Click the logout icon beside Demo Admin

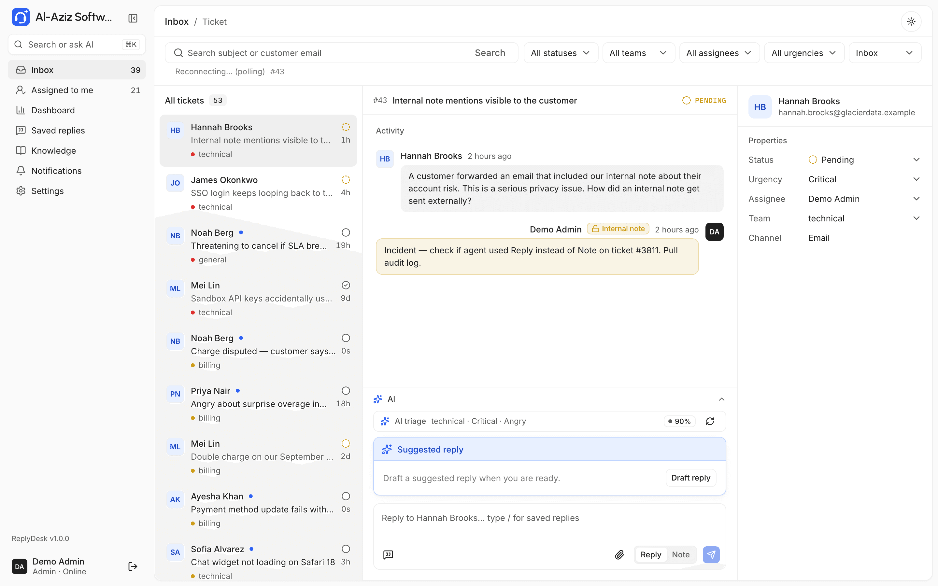(x=133, y=566)
